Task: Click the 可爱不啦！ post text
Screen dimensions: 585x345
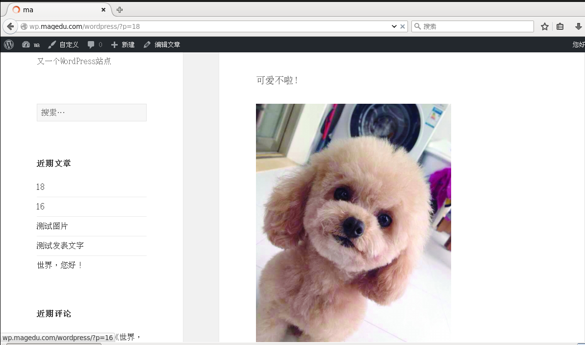Action: click(277, 80)
